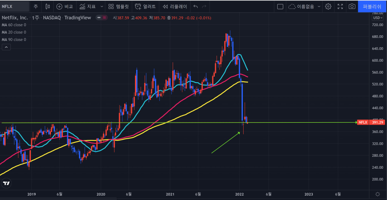The height and width of the screenshot is (200, 387).
Task: Select the MA 20 close indicator legend
Action: click(14, 32)
